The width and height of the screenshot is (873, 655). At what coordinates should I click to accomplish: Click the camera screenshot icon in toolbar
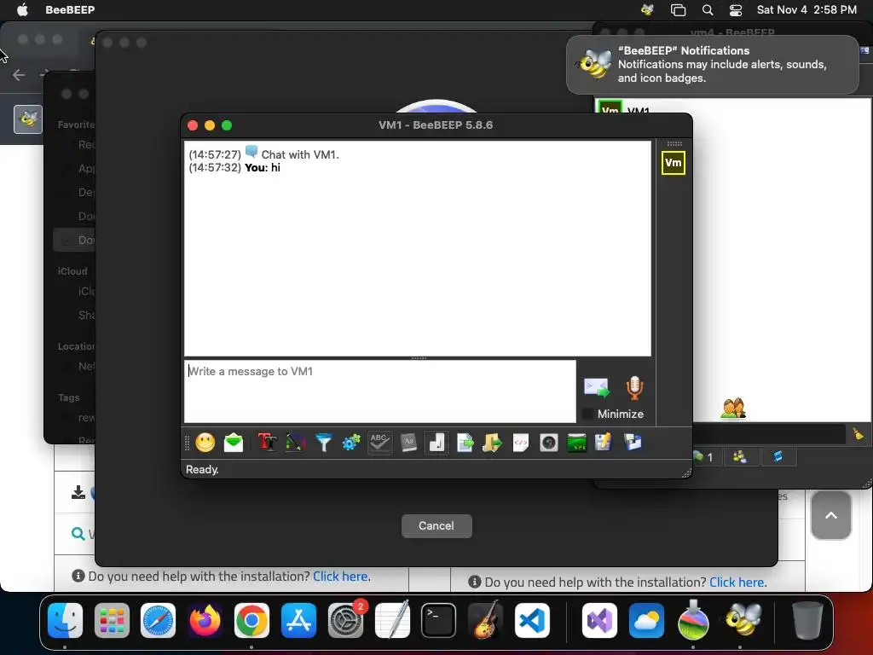(548, 443)
